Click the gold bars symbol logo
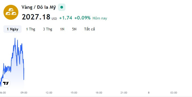The height and width of the screenshot is (97, 192). pyautogui.click(x=11, y=12)
